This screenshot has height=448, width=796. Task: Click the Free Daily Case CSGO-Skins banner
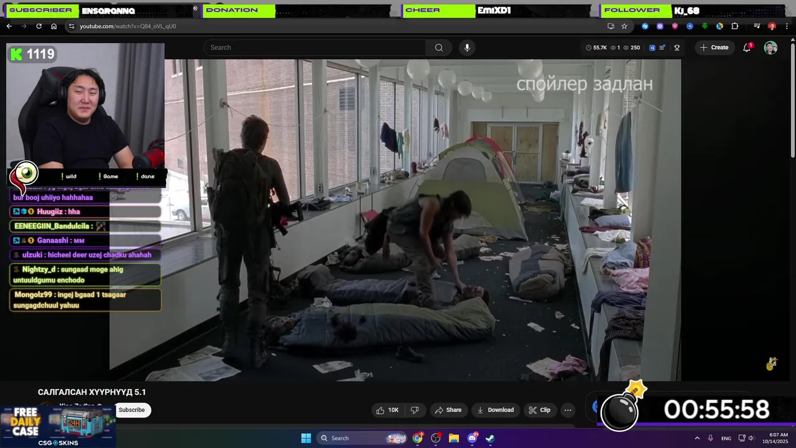(57, 426)
